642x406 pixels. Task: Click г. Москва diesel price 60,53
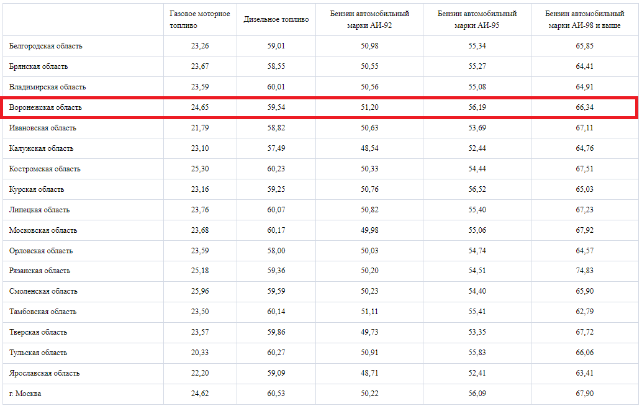pyautogui.click(x=276, y=394)
